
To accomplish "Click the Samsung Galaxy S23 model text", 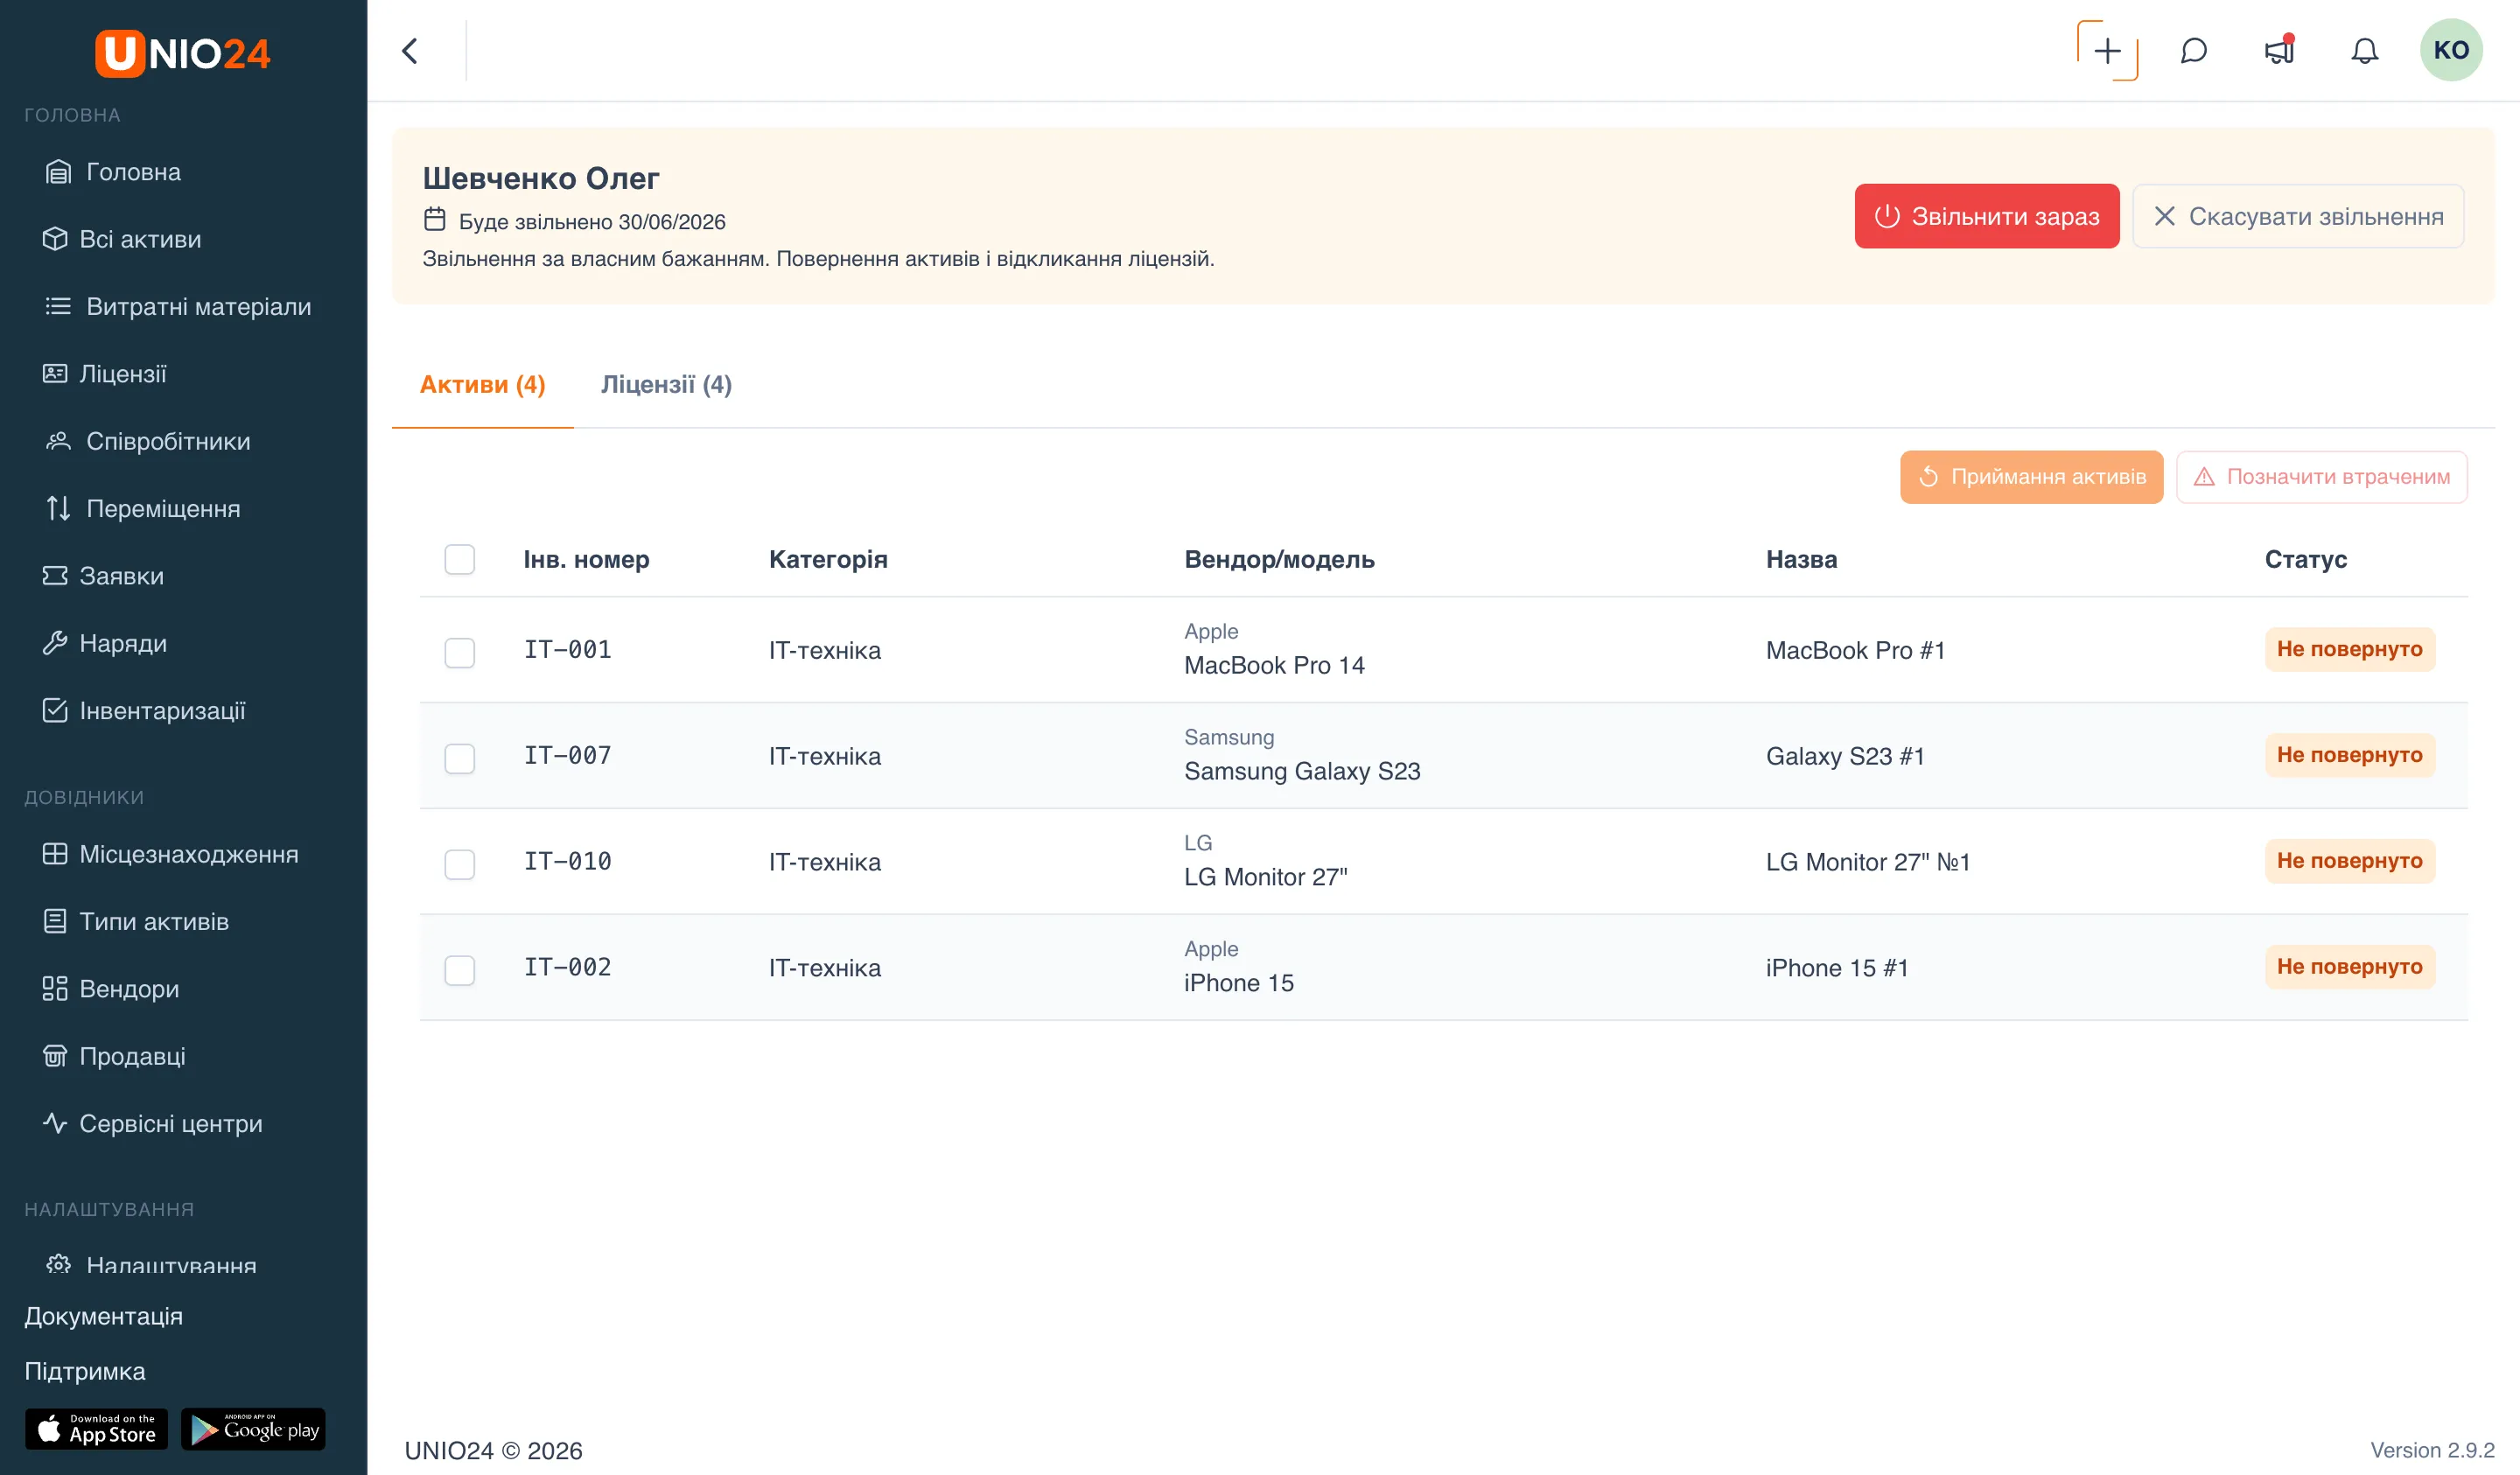I will (x=1302, y=771).
